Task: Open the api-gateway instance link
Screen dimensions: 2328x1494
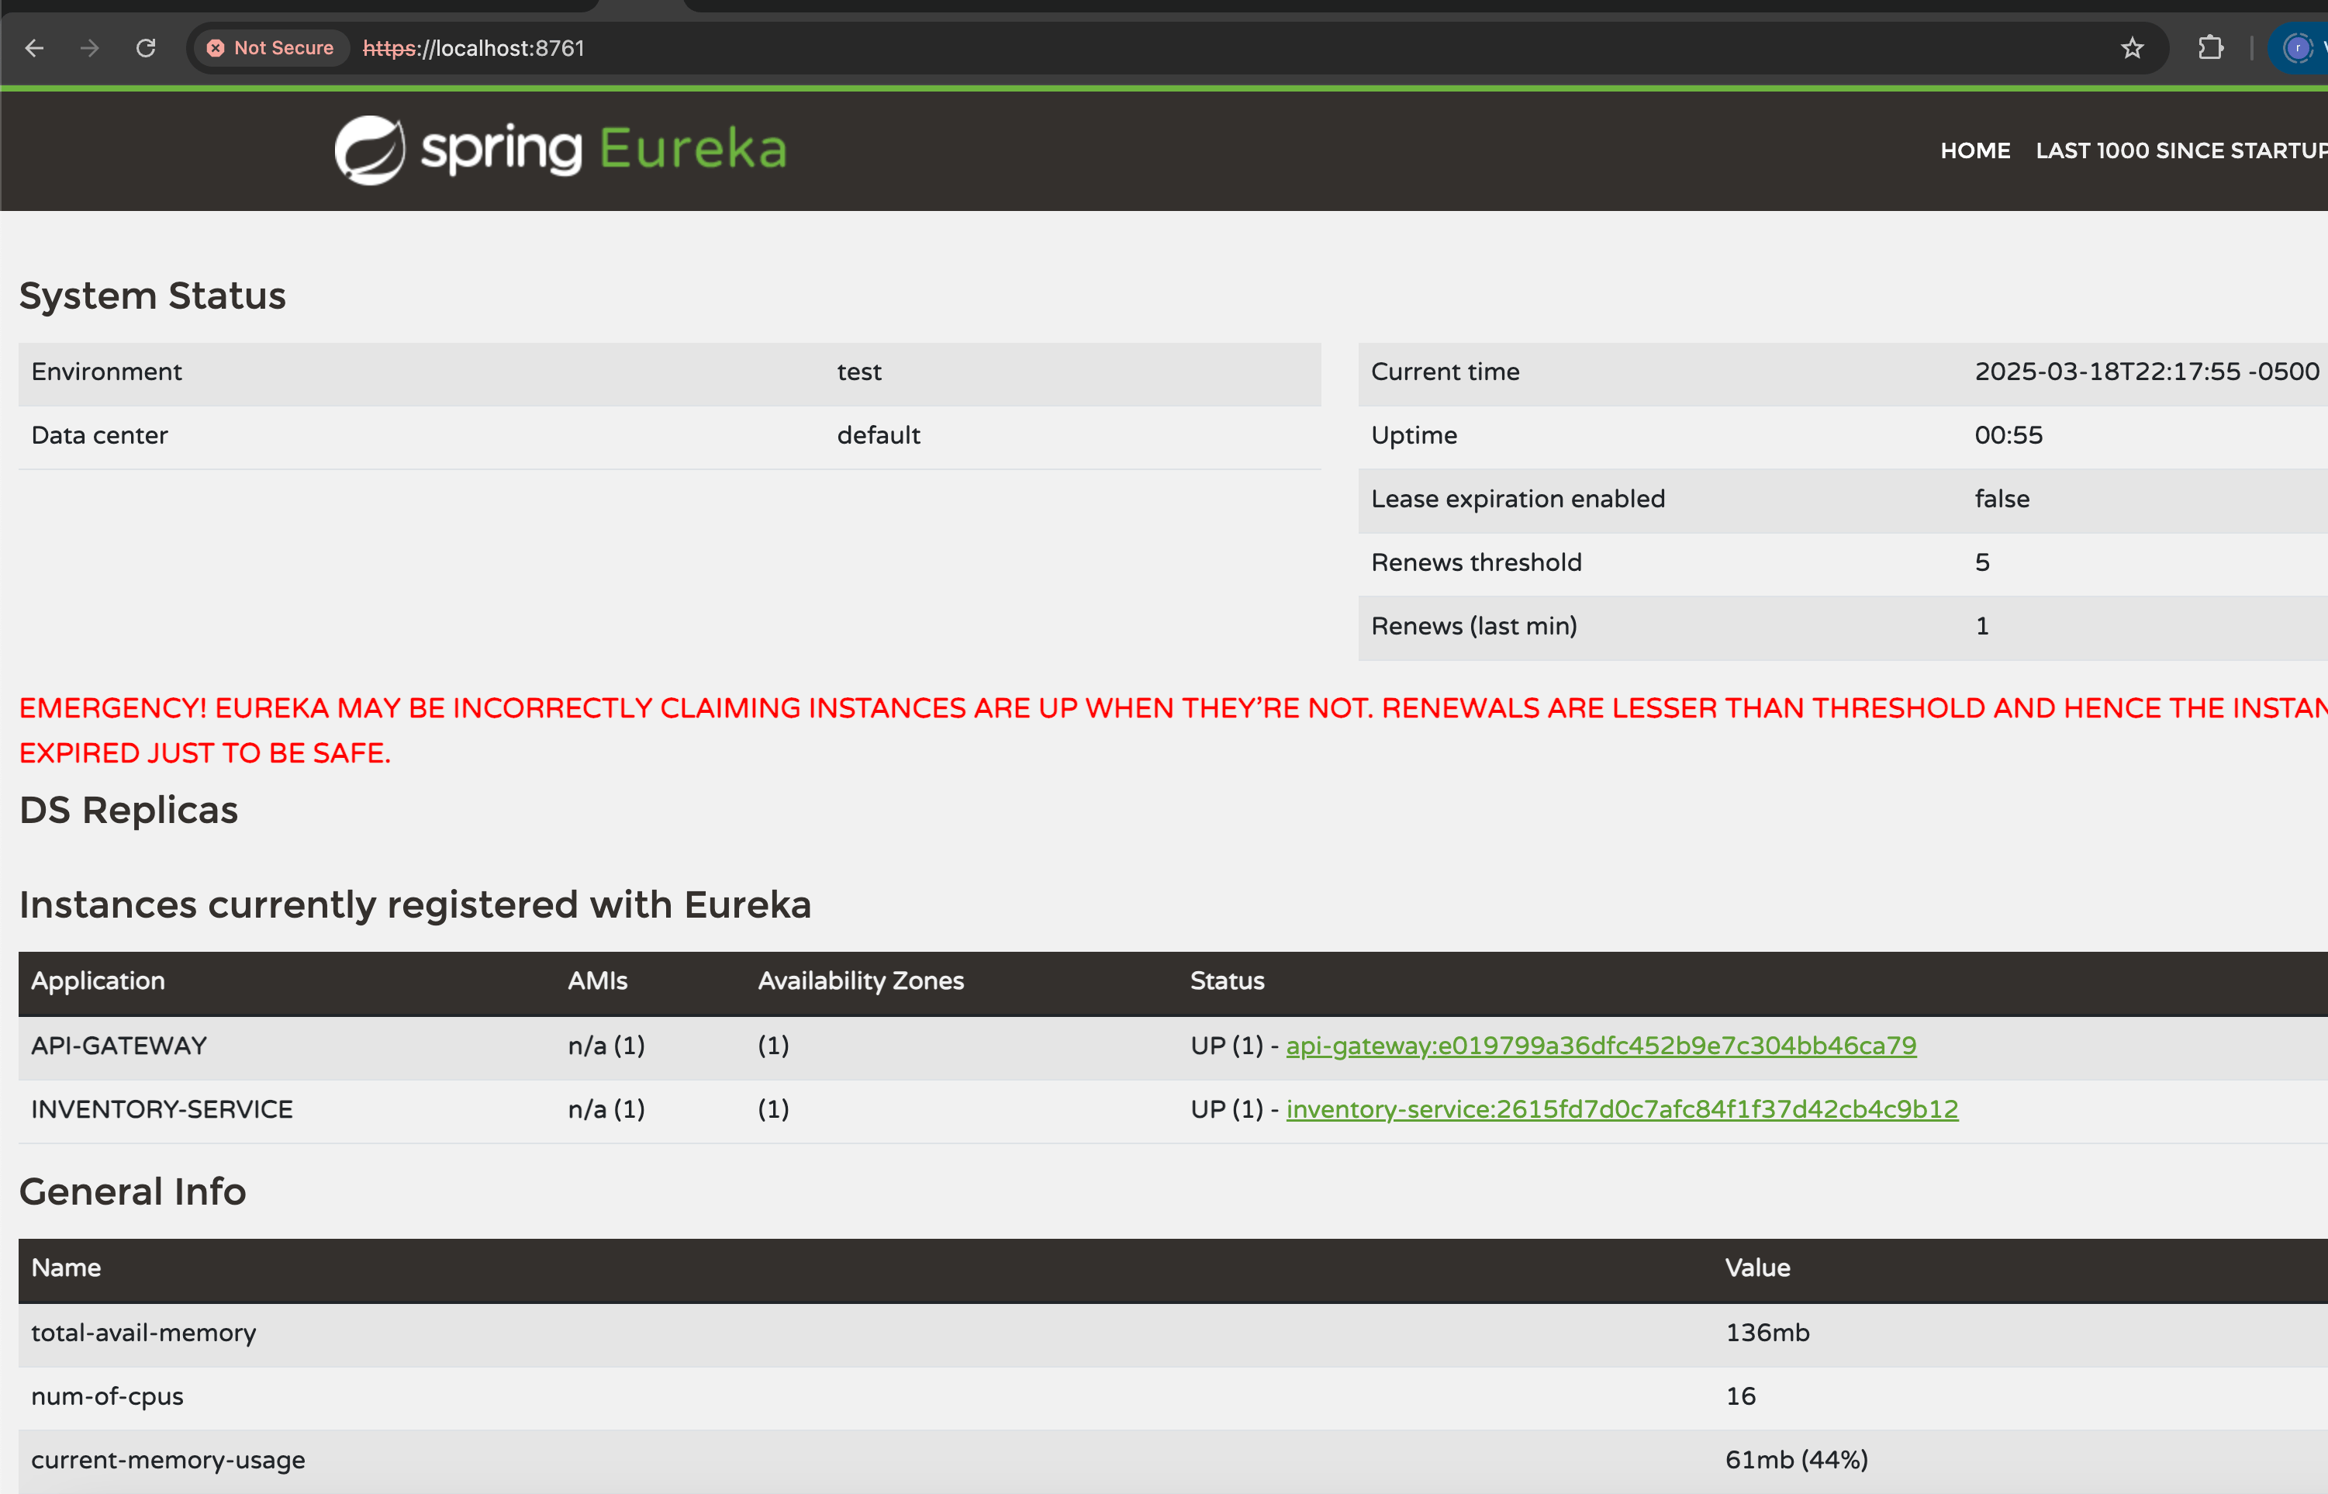Action: (1601, 1046)
